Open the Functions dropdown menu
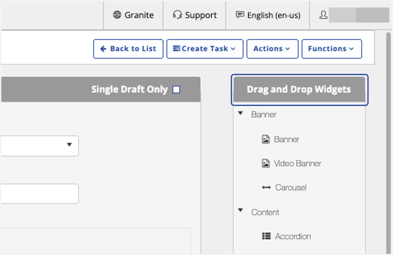The image size is (393, 255). pos(331,49)
